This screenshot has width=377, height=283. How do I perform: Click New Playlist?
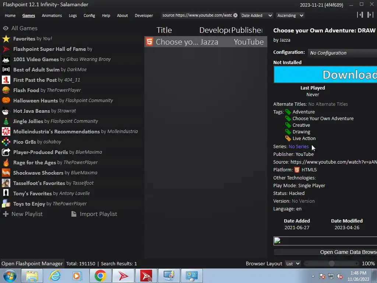[x=22, y=214]
